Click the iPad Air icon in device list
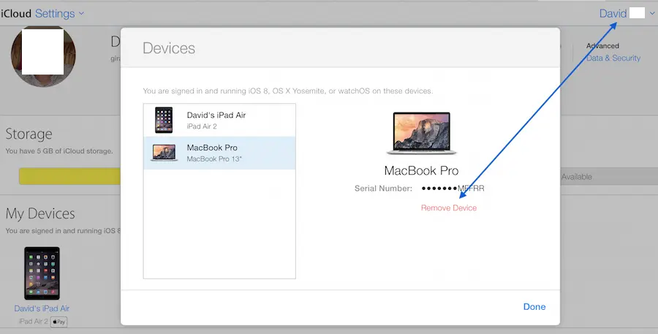The image size is (658, 334). [x=164, y=120]
